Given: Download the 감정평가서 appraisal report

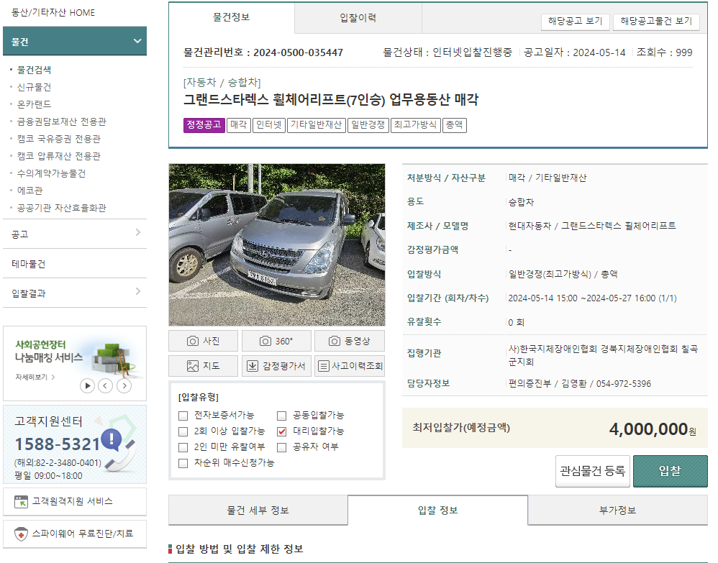Looking at the screenshot, I should [x=276, y=365].
